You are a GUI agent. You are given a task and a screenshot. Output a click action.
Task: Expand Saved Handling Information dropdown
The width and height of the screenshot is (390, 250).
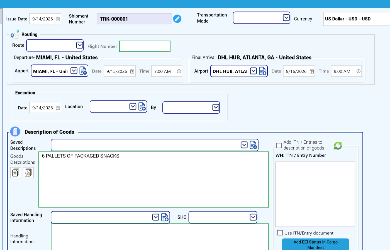tap(156, 217)
